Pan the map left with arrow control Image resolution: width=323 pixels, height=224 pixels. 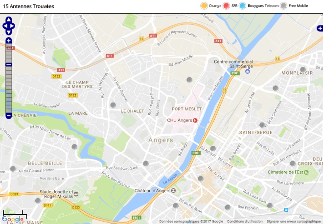click(x=5, y=26)
